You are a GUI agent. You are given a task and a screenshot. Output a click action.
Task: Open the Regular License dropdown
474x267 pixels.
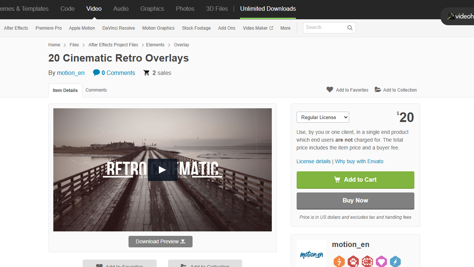323,117
